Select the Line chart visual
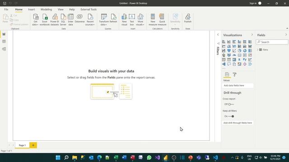289x162 pixels. pos(224,46)
